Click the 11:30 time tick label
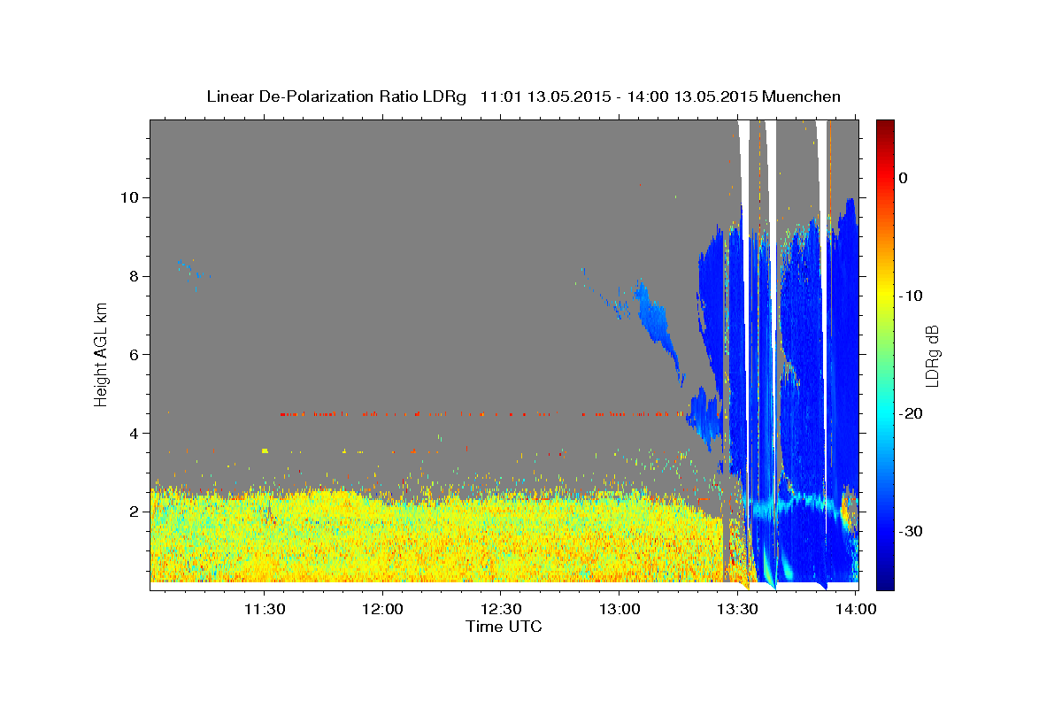 pos(264,609)
